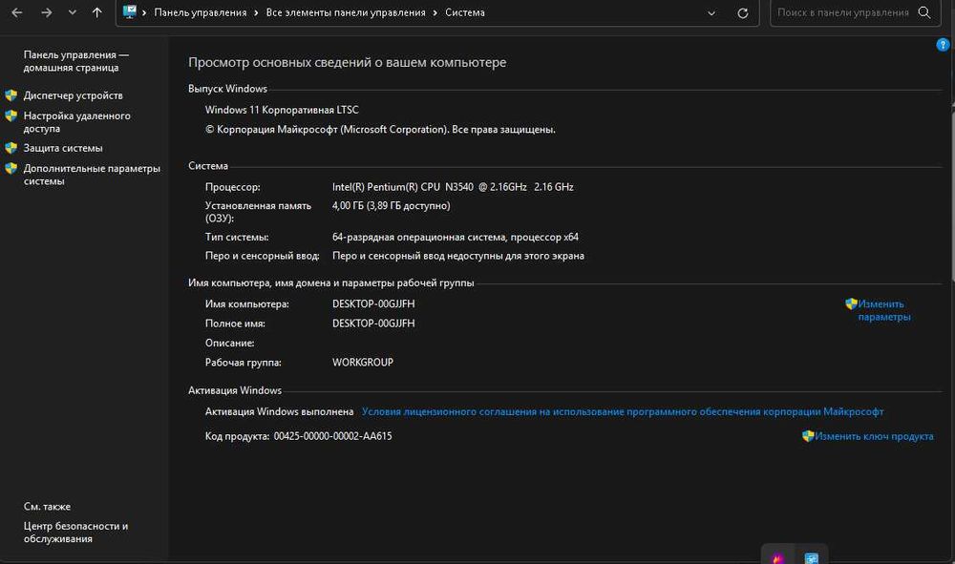Click 'DESKTOP-00GJJFH' beside 'Полное имя'
This screenshot has height=564, width=955.
coord(373,324)
